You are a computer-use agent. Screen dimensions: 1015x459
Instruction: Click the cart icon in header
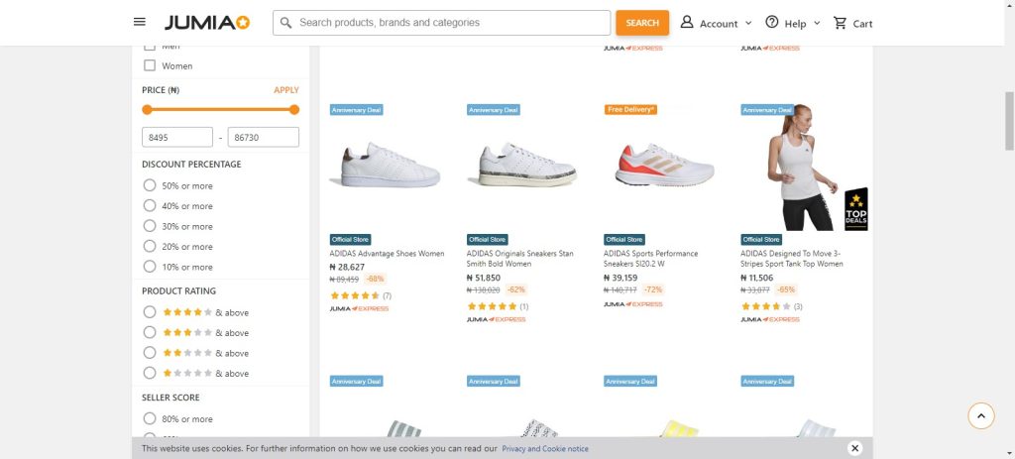coord(841,23)
